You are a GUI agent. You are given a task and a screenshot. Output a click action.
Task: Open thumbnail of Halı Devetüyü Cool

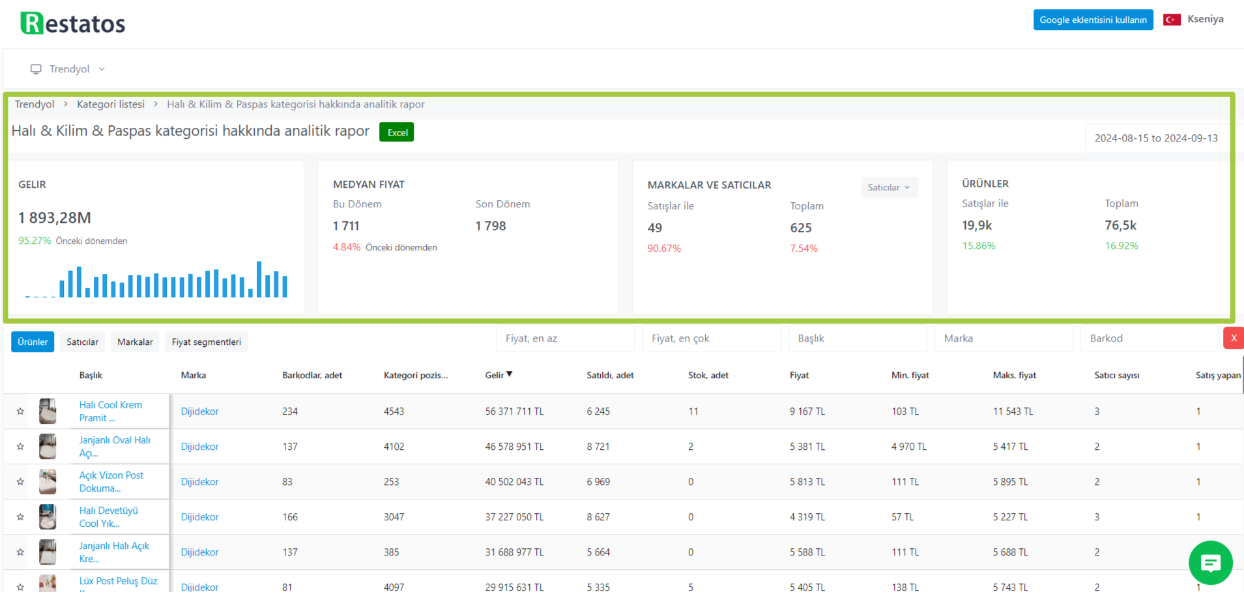48,517
